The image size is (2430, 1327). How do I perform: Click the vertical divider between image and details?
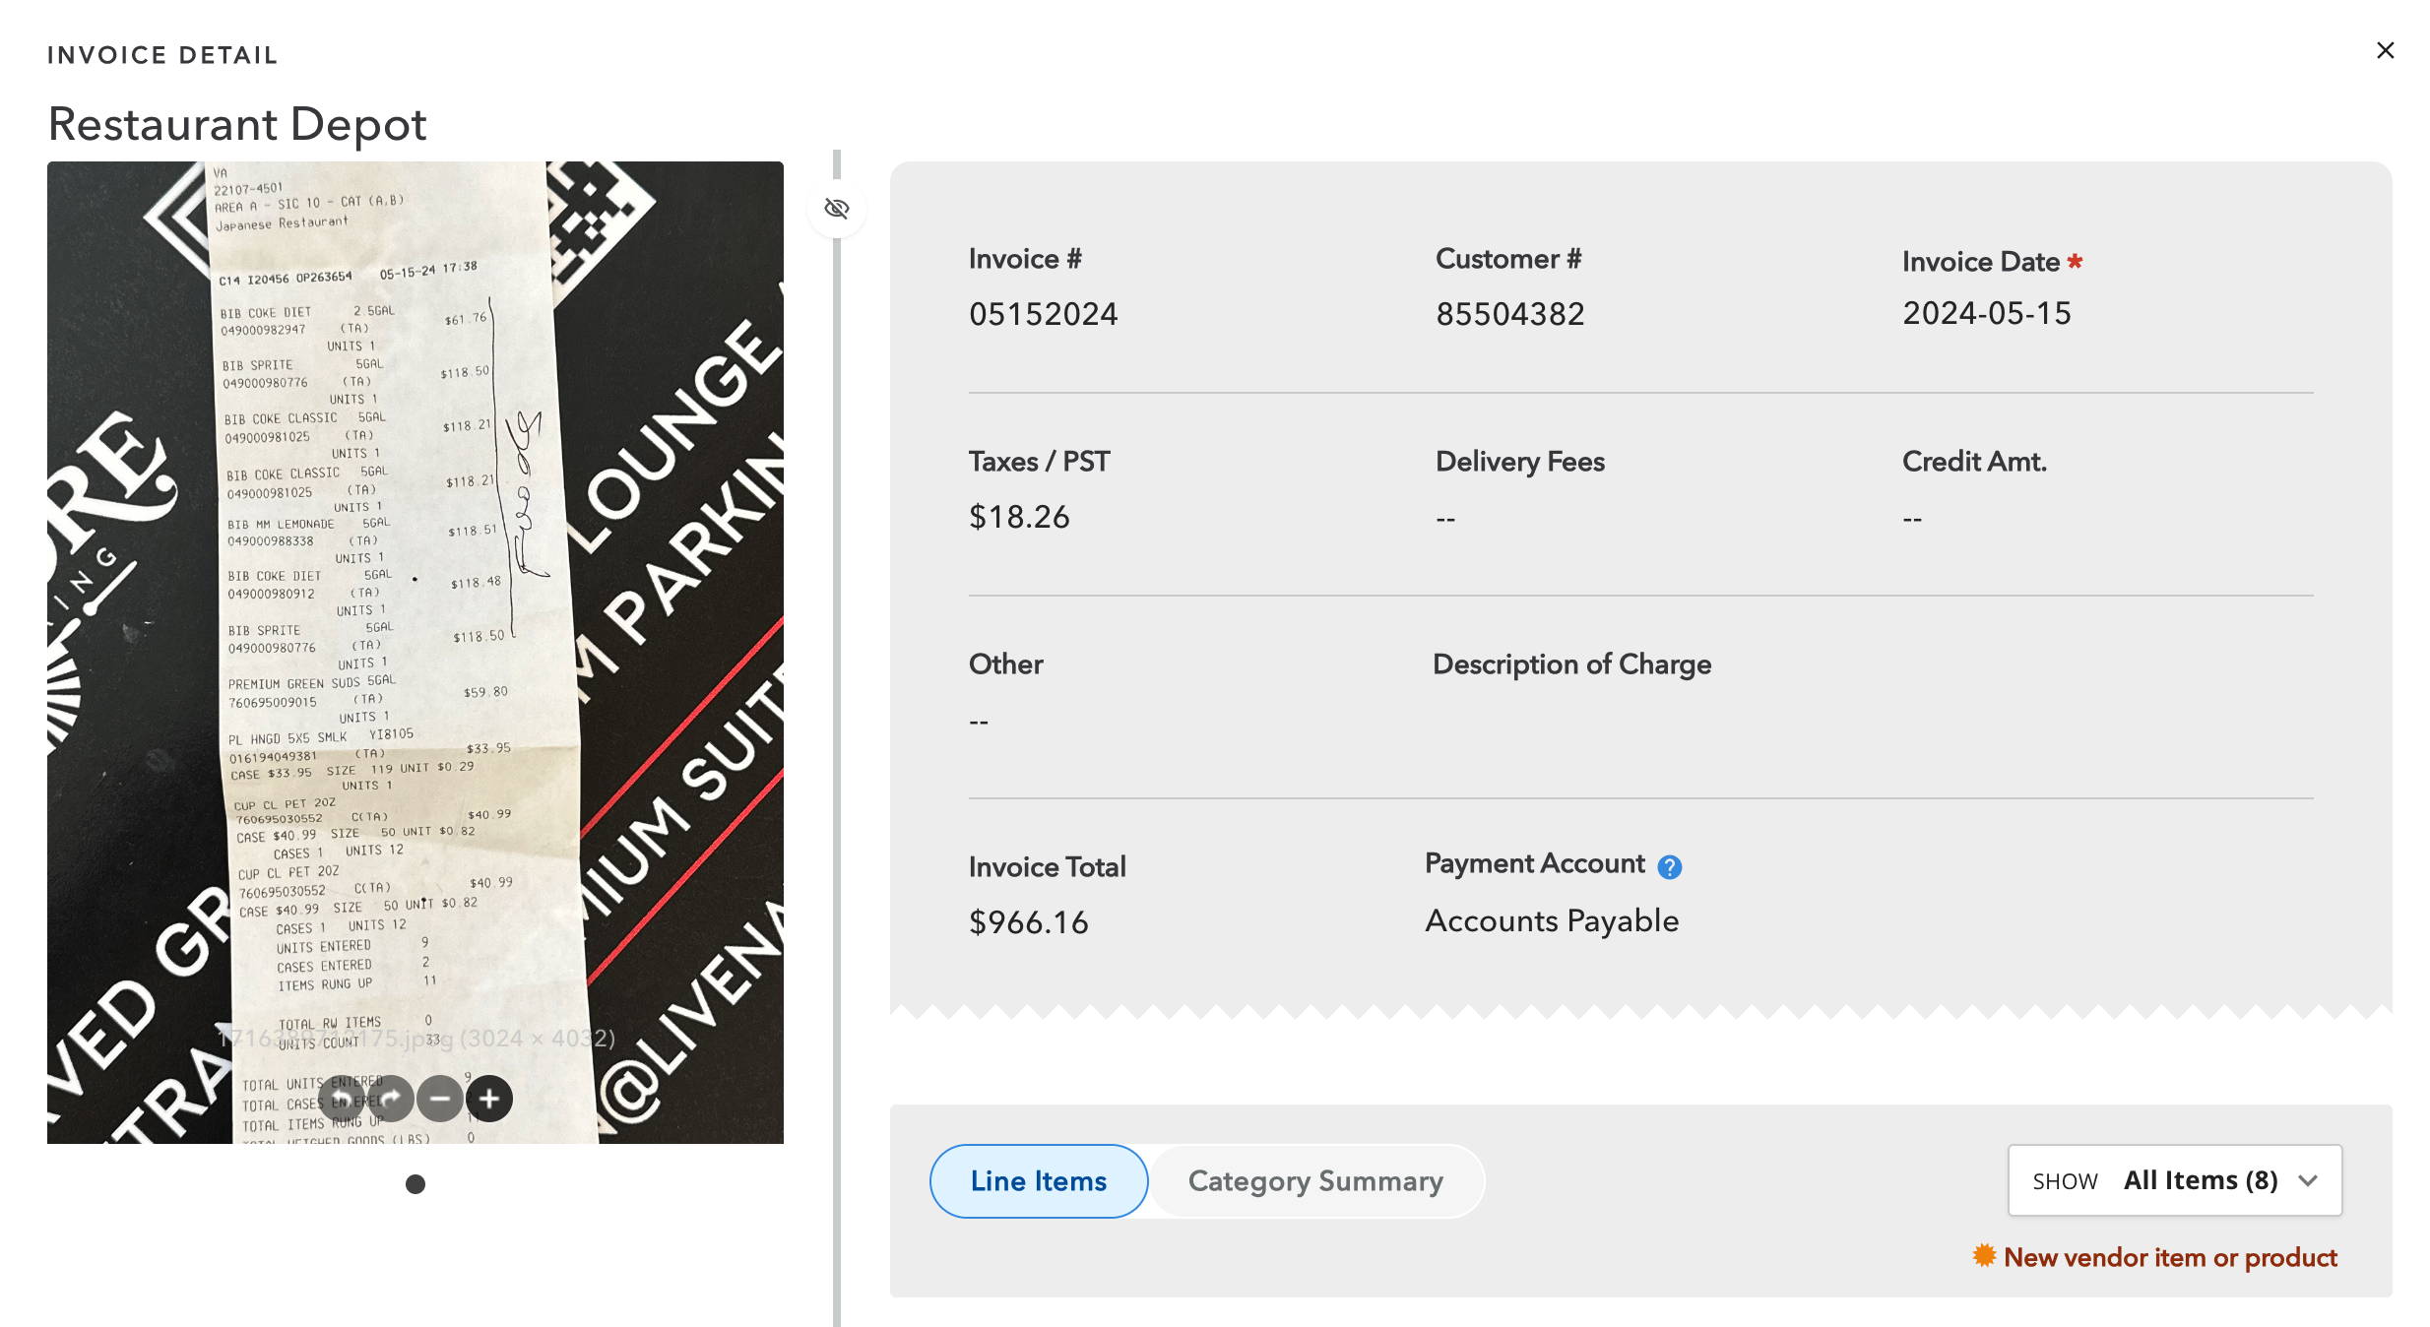pyautogui.click(x=837, y=738)
